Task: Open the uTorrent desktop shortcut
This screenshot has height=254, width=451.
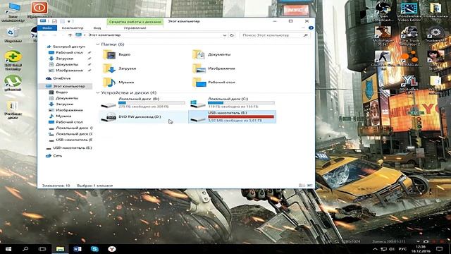Action: click(x=13, y=83)
